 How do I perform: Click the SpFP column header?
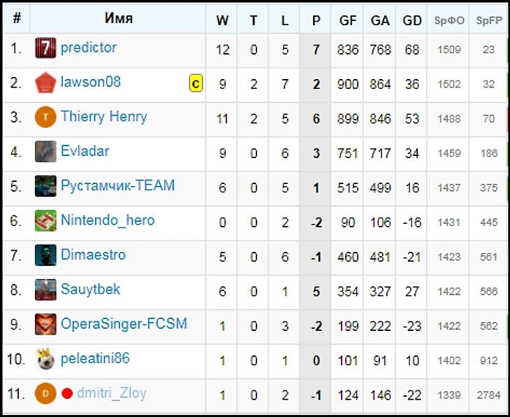click(x=488, y=20)
